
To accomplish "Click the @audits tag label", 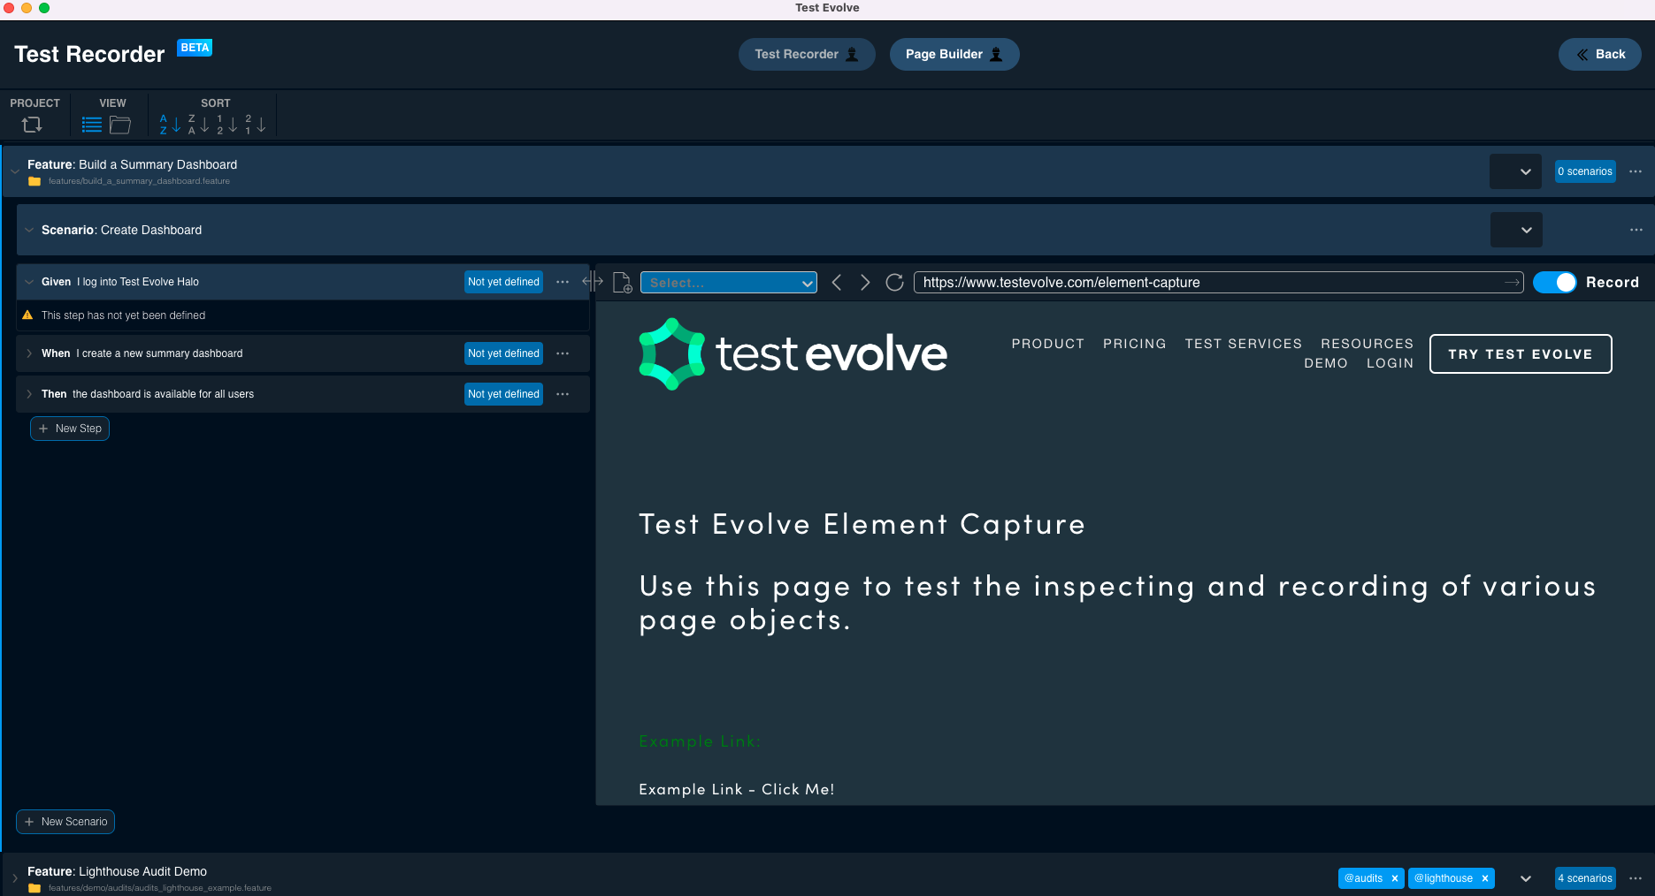I will click(x=1363, y=878).
